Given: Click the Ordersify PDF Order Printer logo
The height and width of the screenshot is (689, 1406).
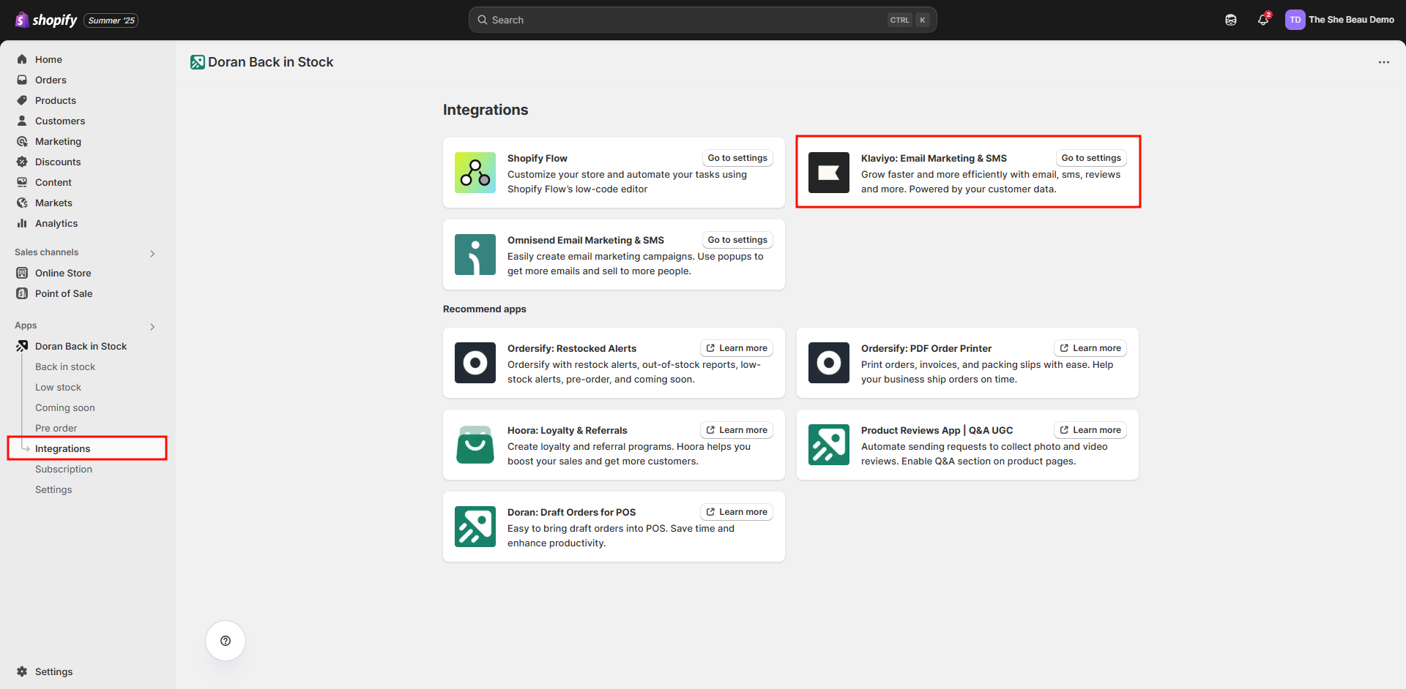Looking at the screenshot, I should coord(829,363).
